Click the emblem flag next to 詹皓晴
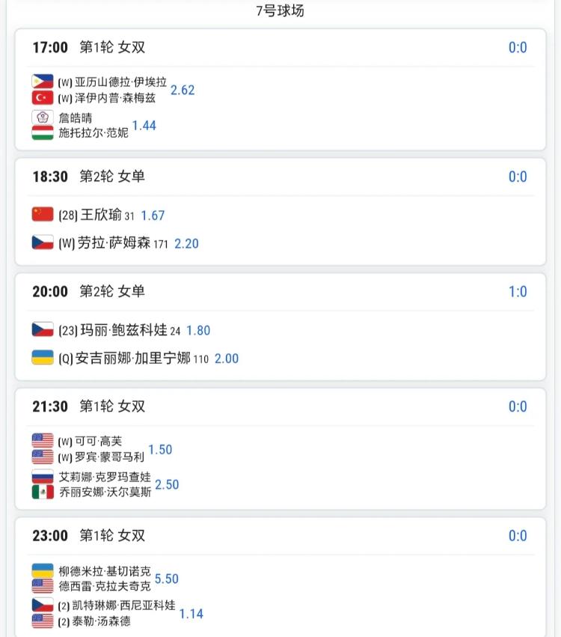 tap(43, 118)
